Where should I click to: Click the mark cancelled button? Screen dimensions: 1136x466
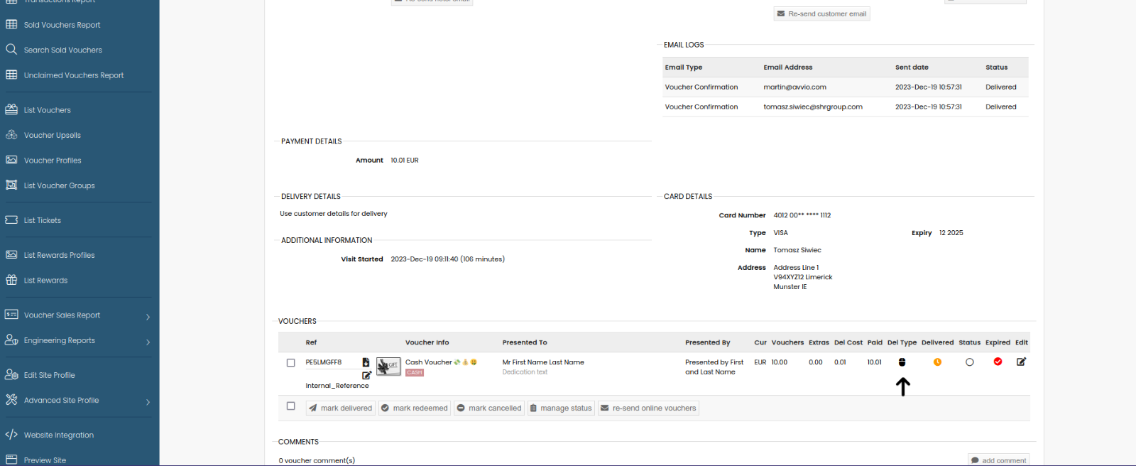pos(489,408)
